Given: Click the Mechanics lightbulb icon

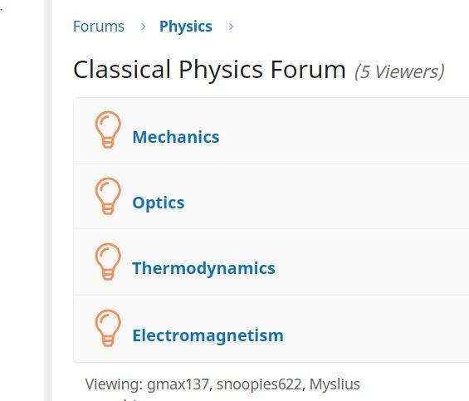Looking at the screenshot, I should [x=108, y=130].
